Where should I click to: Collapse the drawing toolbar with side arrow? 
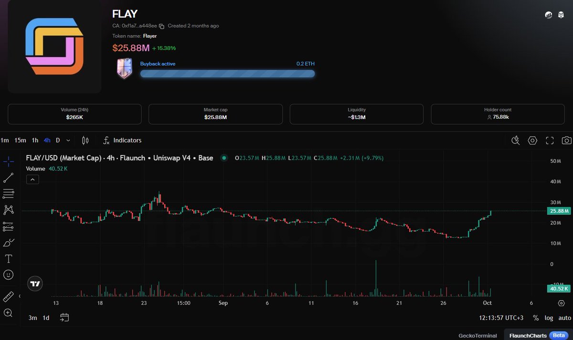coord(20,296)
